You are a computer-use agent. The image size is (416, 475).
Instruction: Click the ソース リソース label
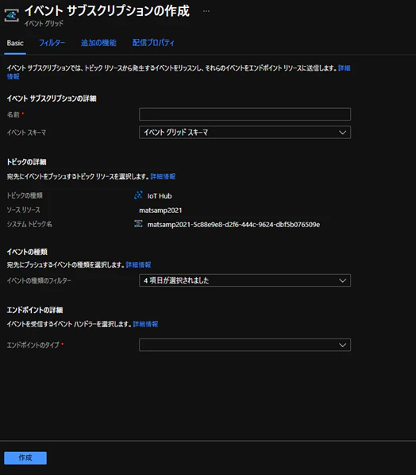(x=24, y=210)
